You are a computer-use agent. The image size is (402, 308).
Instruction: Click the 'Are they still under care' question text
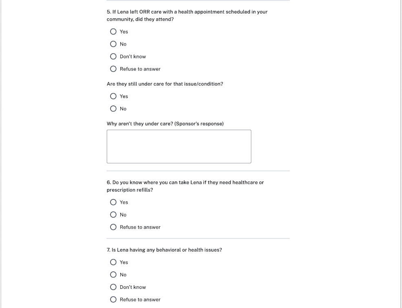point(165,84)
